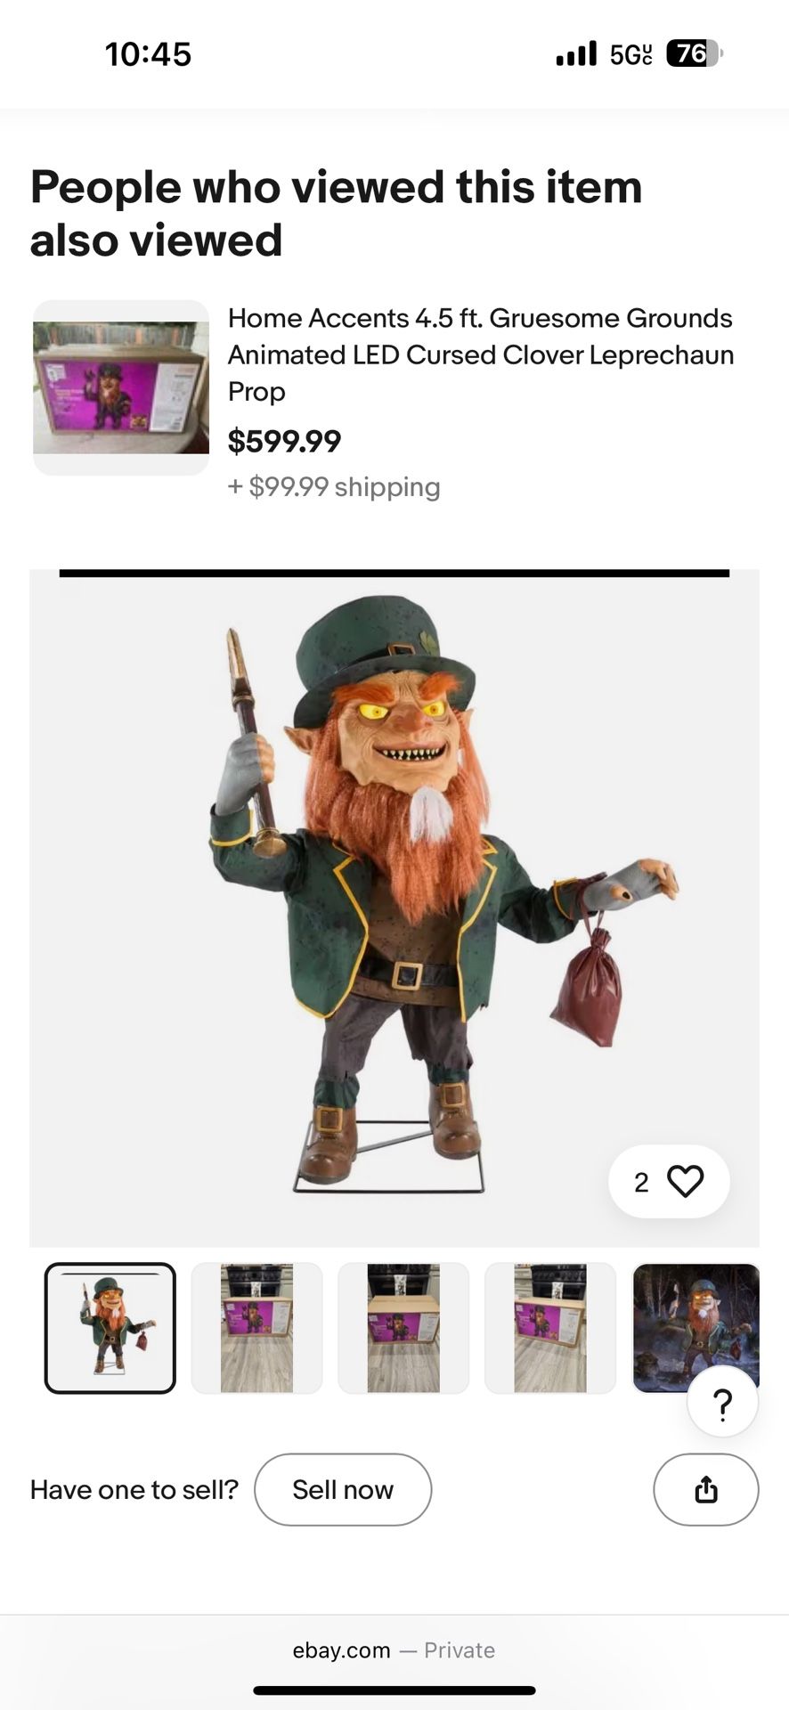Open the last nighttime forest scene thumbnail

[696, 1328]
